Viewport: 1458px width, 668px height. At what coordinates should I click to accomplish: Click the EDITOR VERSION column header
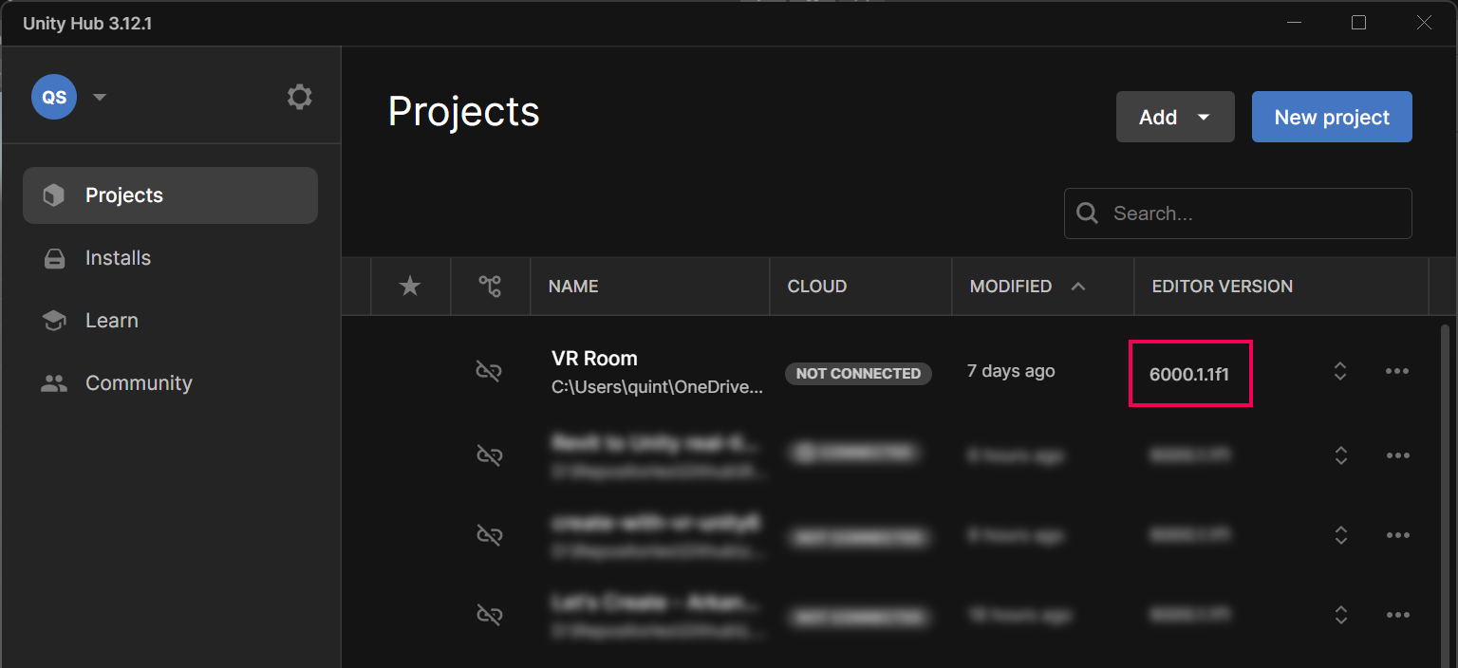[x=1223, y=286]
